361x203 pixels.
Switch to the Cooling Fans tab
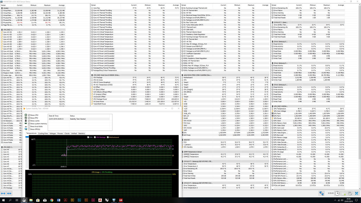pyautogui.click(x=43, y=133)
